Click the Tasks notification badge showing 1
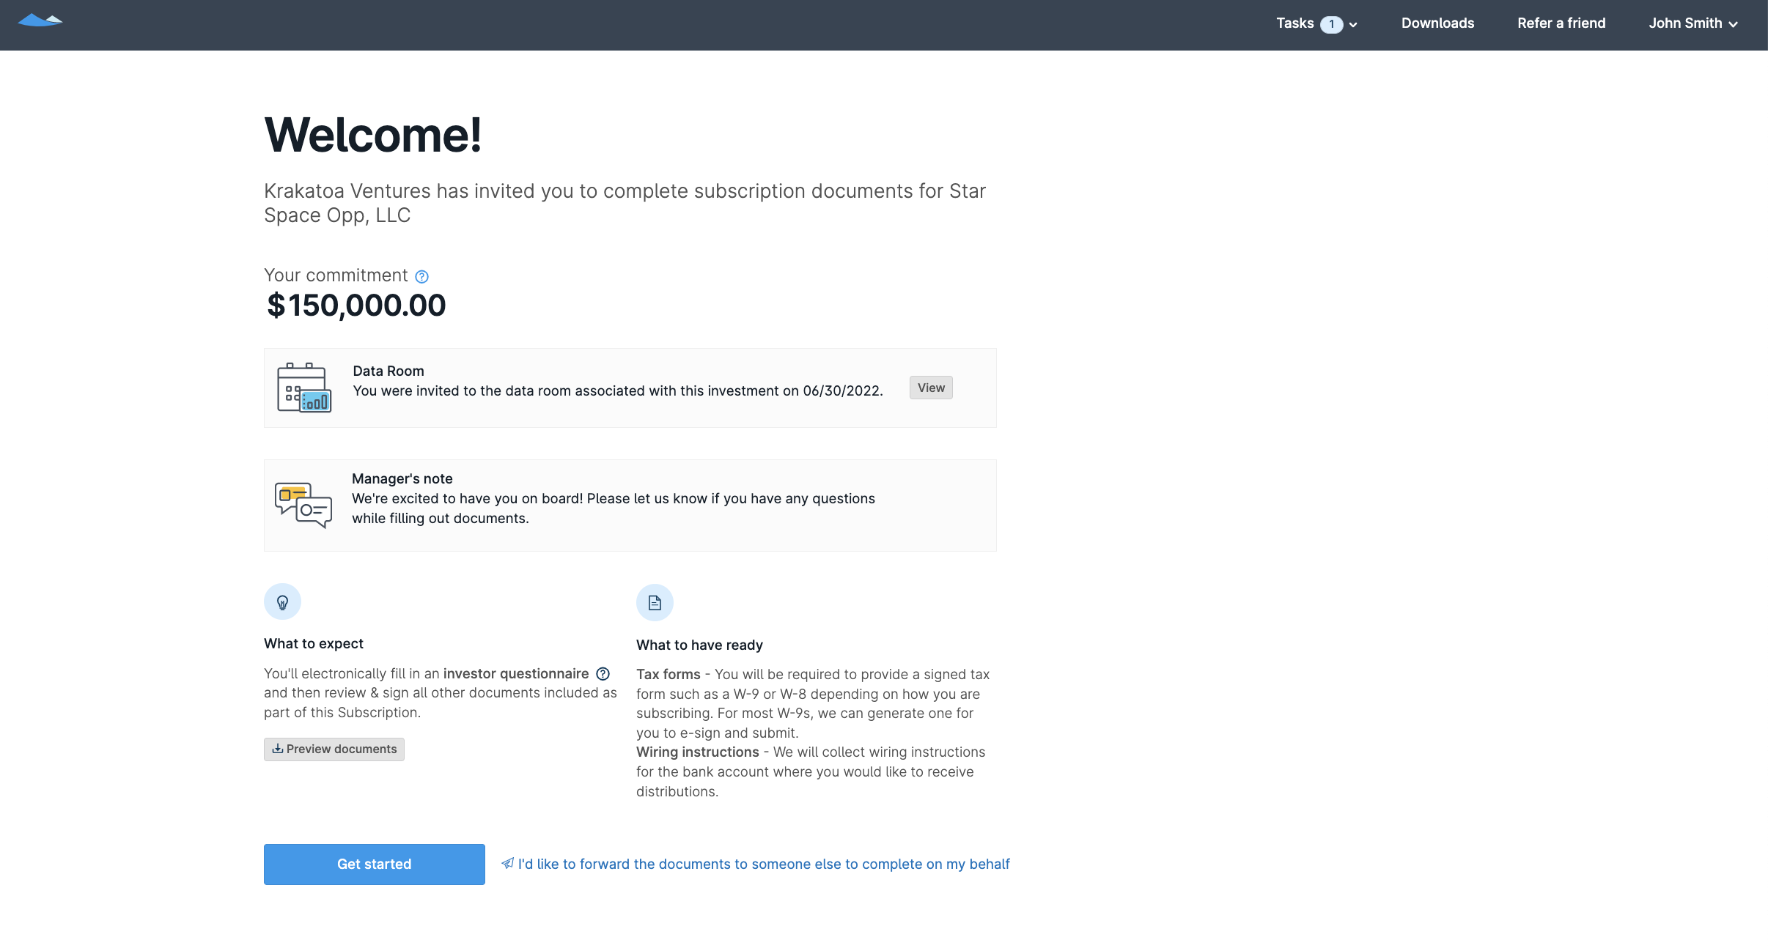The width and height of the screenshot is (1768, 948). pyautogui.click(x=1332, y=23)
